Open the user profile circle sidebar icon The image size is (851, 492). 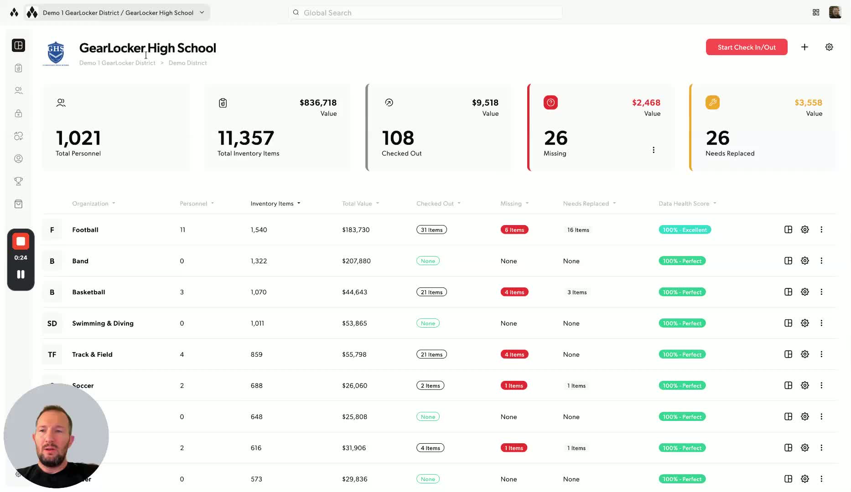(18, 159)
